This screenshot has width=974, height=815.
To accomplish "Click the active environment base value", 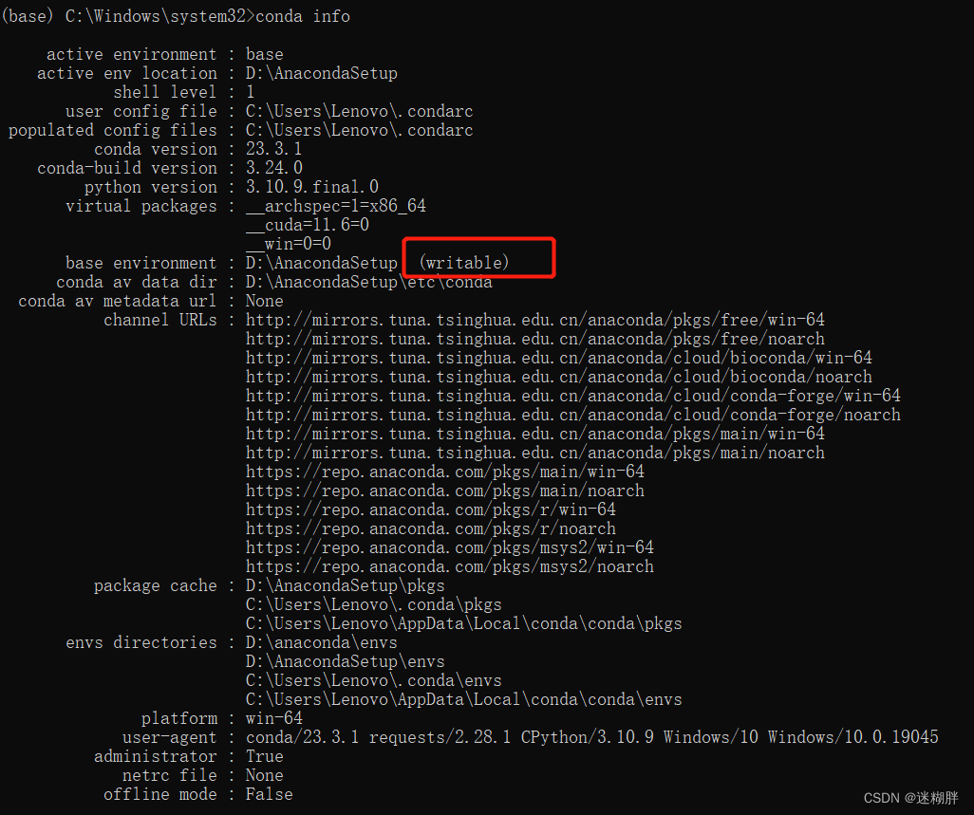I will click(x=264, y=54).
